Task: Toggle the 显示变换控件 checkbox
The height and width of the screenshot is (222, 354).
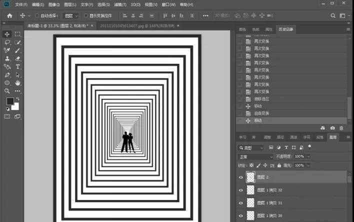Action: click(x=85, y=16)
